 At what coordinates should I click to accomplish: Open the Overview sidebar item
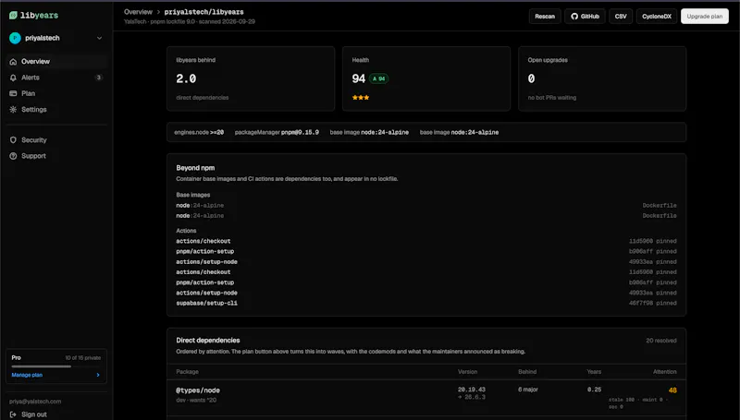(x=56, y=61)
